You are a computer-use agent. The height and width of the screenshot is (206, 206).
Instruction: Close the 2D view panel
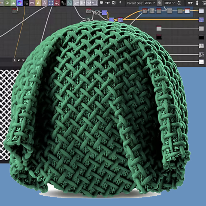pos(23,60)
